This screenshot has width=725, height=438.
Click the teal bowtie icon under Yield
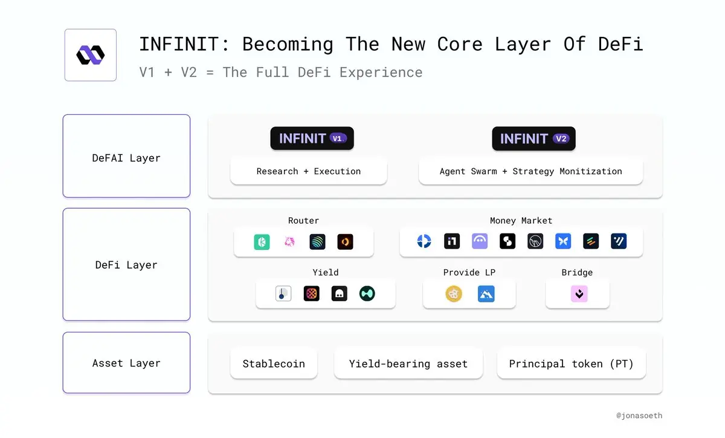[x=367, y=293]
